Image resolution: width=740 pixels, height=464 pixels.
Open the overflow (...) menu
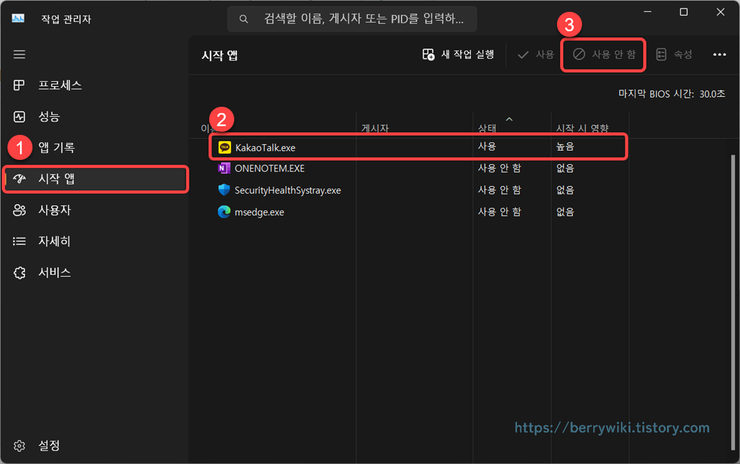(x=718, y=54)
